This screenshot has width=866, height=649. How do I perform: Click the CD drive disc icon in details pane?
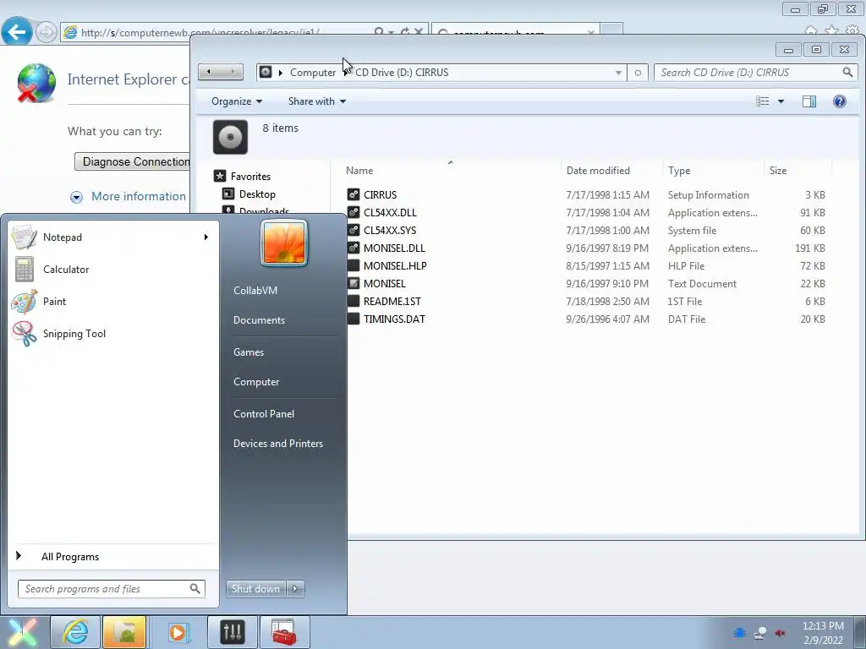click(x=230, y=137)
